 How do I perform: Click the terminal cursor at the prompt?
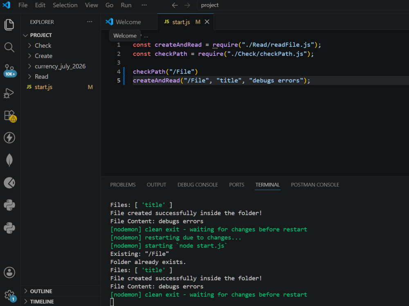[112, 302]
